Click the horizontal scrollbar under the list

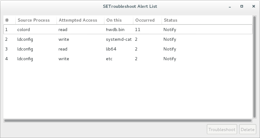coord(128,120)
